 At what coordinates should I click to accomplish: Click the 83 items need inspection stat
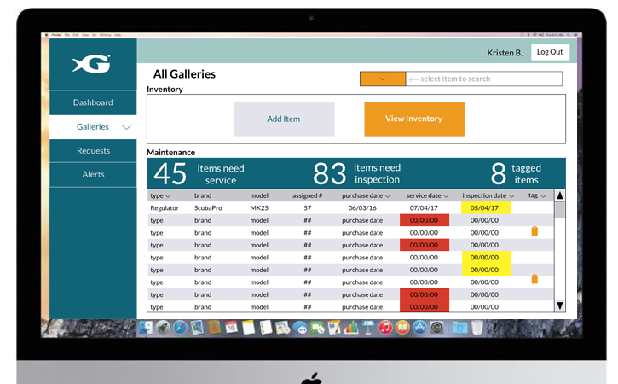point(356,173)
